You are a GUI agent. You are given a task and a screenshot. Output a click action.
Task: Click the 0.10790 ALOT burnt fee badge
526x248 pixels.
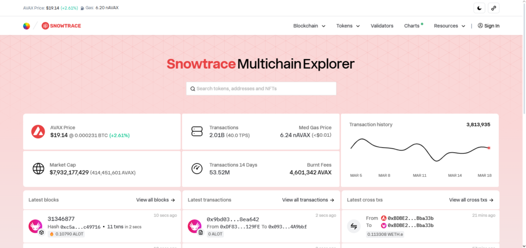coord(66,234)
